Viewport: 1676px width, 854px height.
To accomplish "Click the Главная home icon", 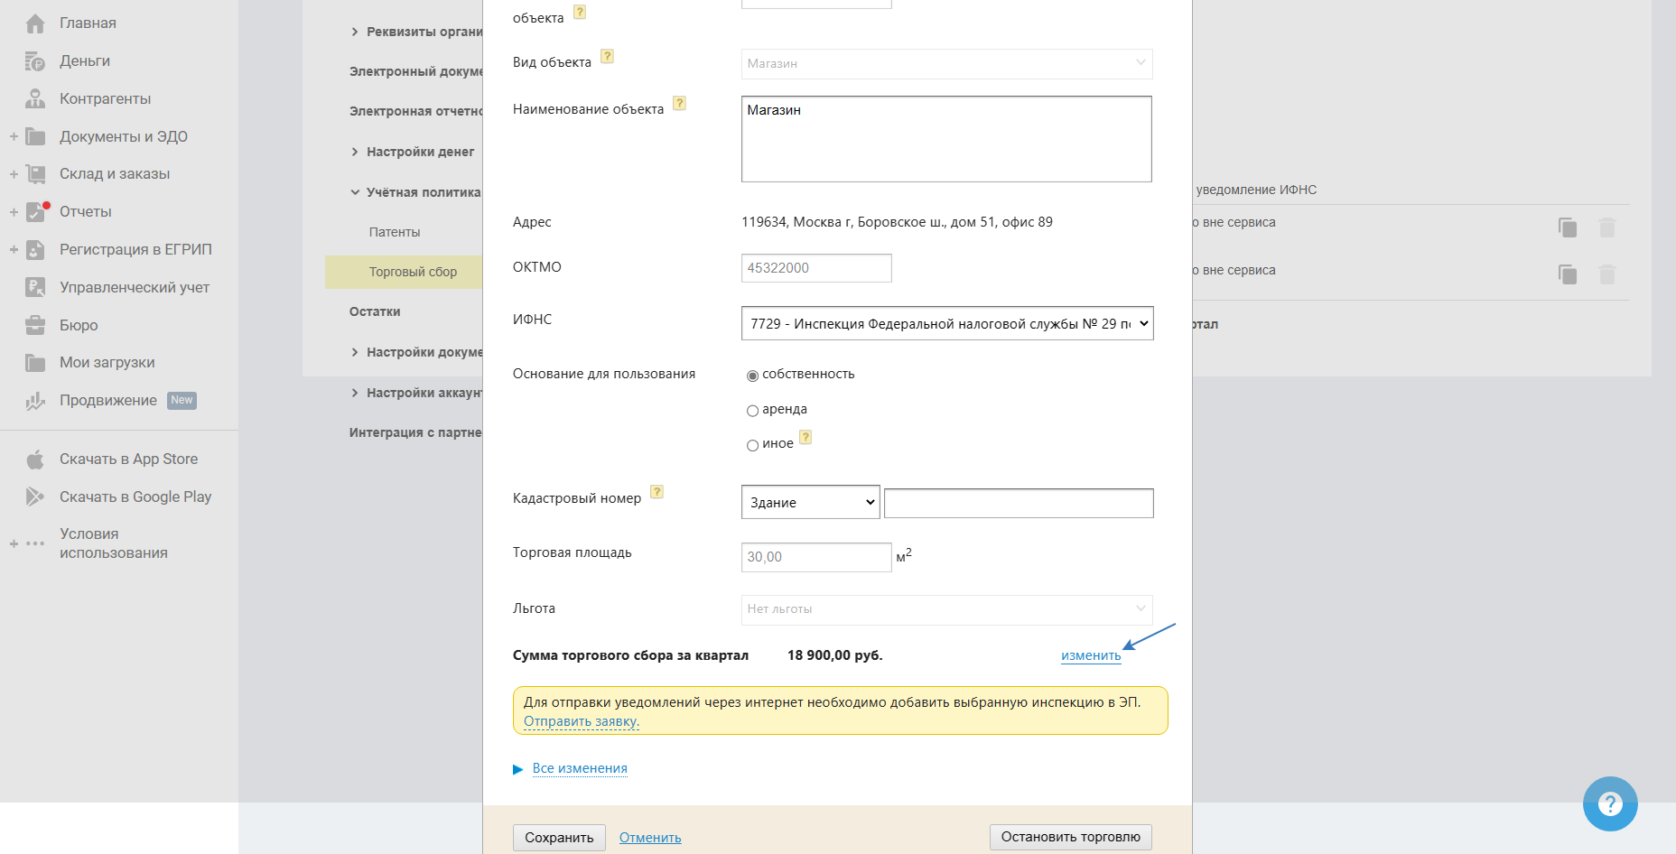I will coord(35,23).
